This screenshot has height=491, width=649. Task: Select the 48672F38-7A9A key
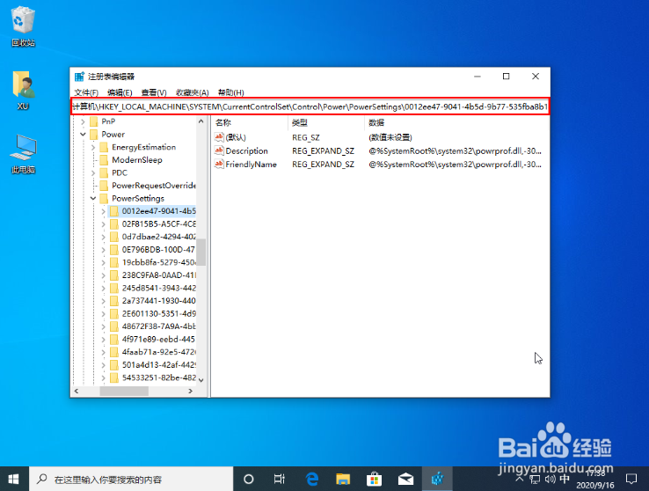[157, 326]
